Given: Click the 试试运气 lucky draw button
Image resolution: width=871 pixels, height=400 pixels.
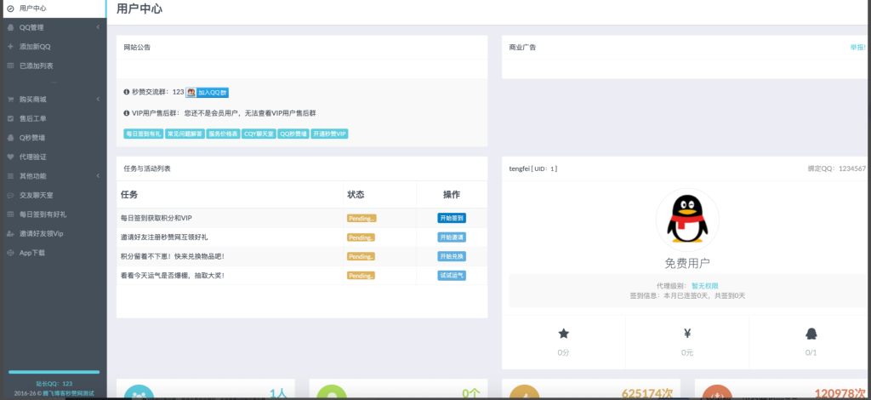Looking at the screenshot, I should coord(452,276).
